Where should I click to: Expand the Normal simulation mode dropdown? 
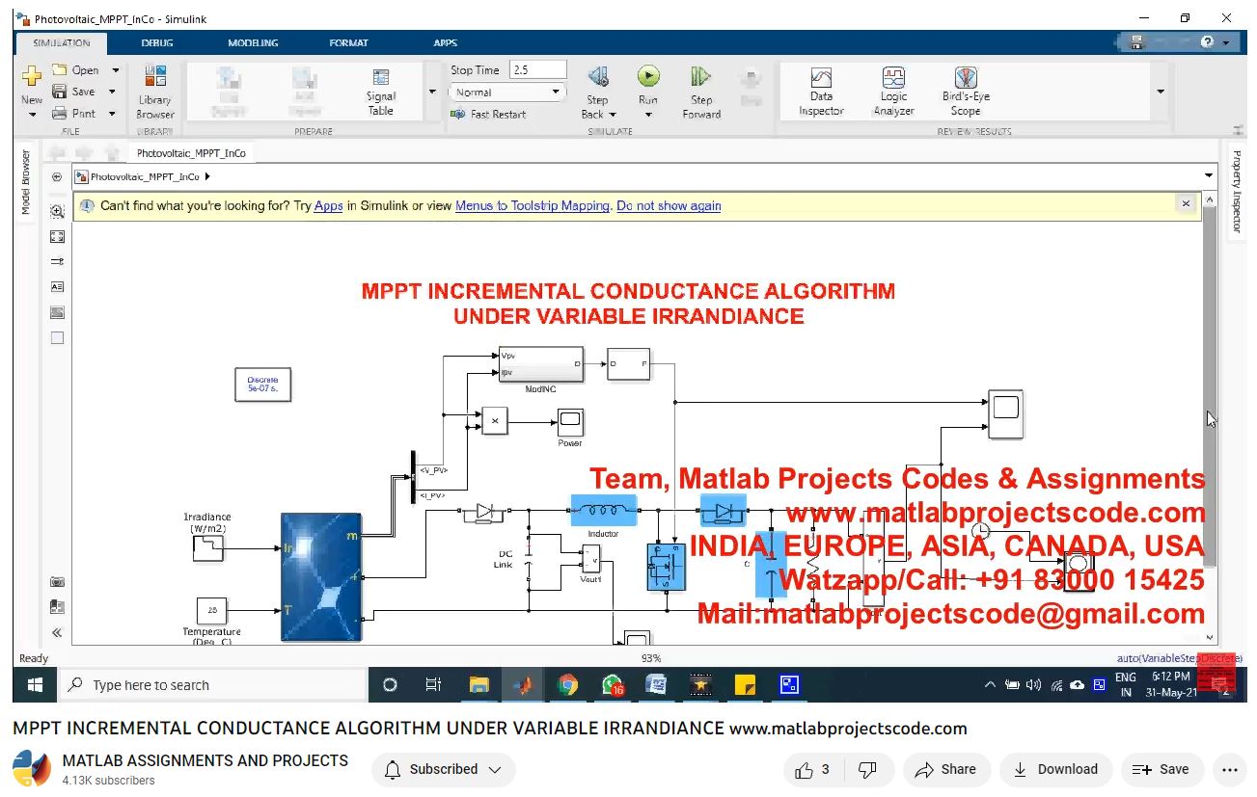(556, 93)
